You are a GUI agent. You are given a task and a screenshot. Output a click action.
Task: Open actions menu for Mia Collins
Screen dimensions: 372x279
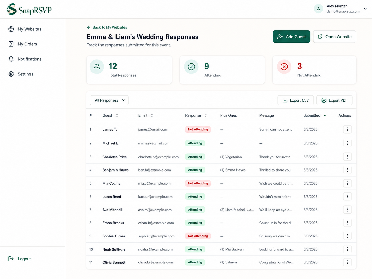(x=347, y=183)
